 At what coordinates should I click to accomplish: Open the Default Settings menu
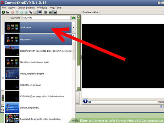pos(26,8)
